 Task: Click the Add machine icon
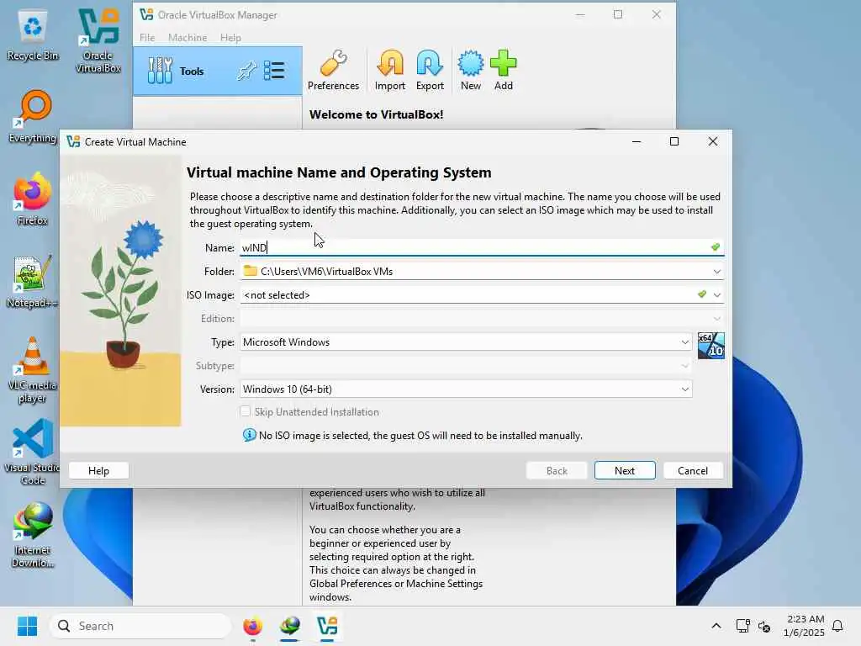pyautogui.click(x=503, y=70)
